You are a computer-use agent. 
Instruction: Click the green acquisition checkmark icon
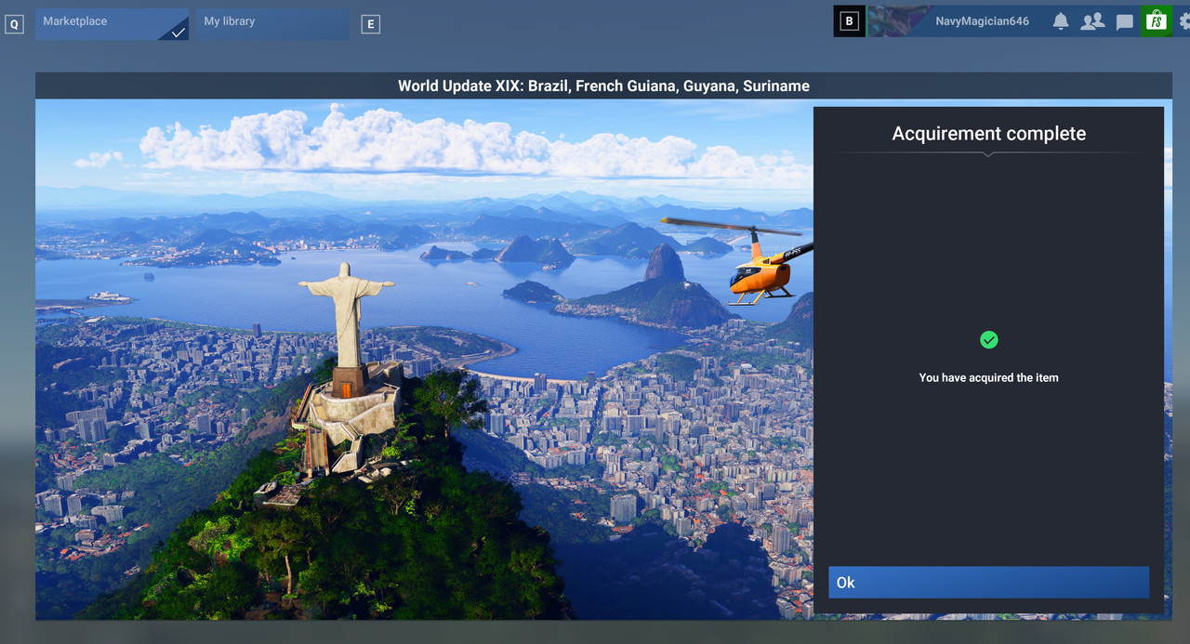point(989,340)
